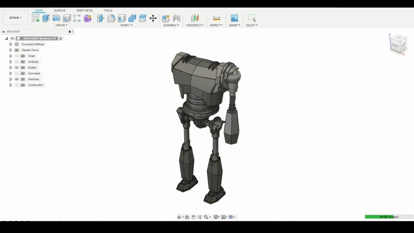Image resolution: width=414 pixels, height=233 pixels.
Task: Open the CREATE menu
Action: tap(61, 25)
